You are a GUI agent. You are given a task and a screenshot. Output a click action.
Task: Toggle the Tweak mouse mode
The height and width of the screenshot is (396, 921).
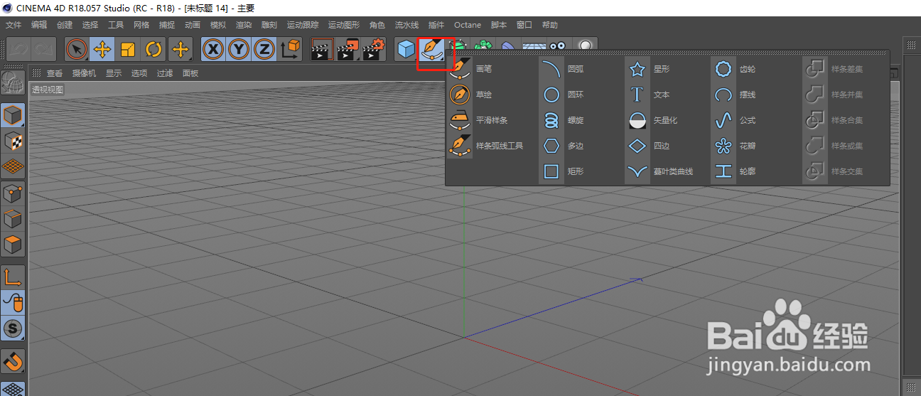click(x=14, y=303)
